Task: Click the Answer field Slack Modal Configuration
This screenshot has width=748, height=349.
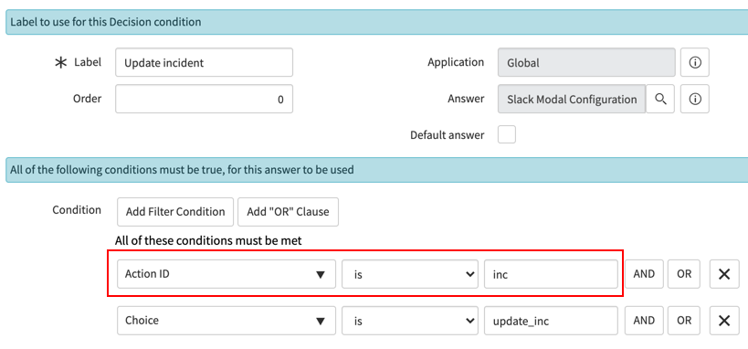Action: pyautogui.click(x=572, y=99)
